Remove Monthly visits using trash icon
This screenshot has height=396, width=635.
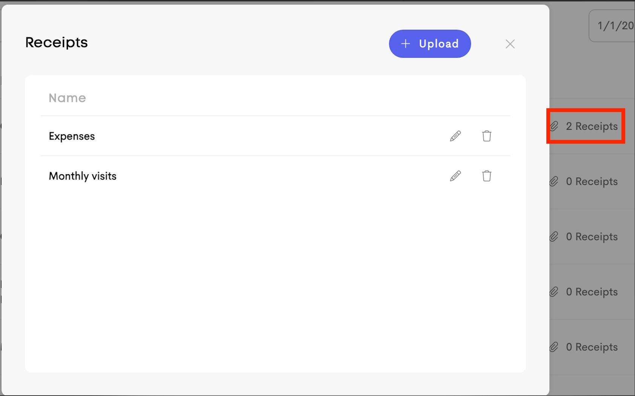click(x=486, y=176)
